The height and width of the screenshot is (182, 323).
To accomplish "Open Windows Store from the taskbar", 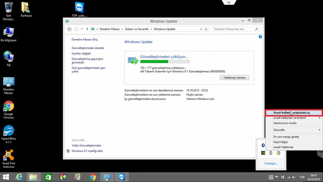I will pyautogui.click(x=48, y=177).
